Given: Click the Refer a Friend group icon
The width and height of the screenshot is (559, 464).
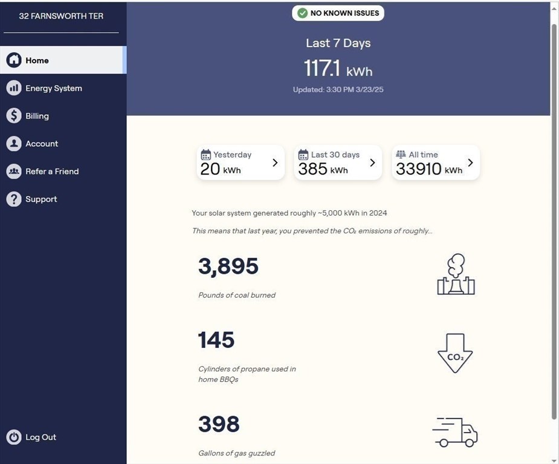Looking at the screenshot, I should click(14, 171).
